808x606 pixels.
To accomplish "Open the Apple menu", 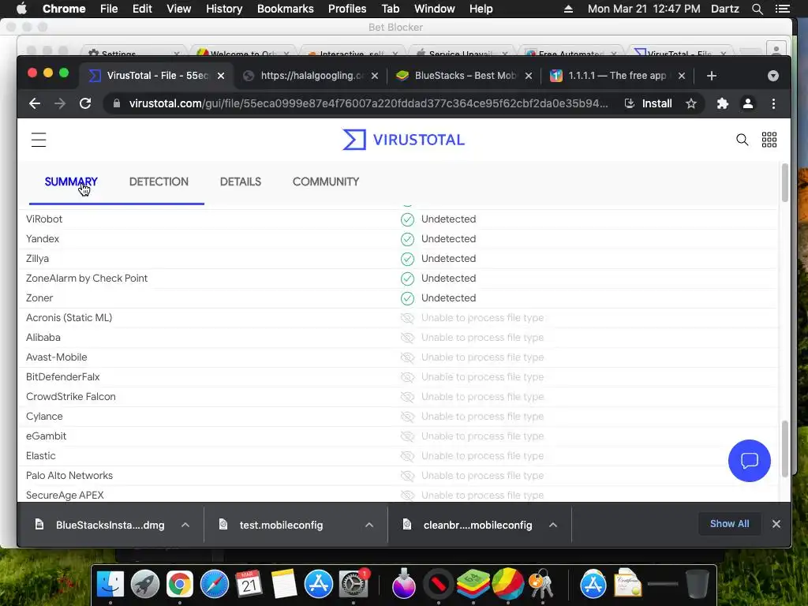I will tap(21, 9).
